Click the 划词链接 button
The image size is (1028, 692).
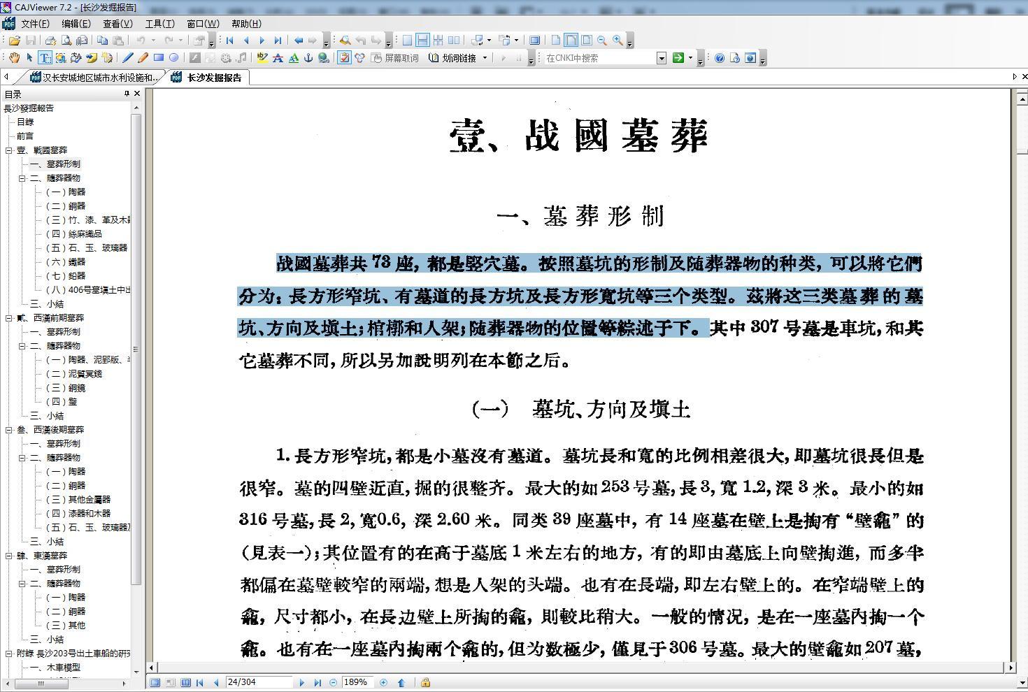tap(452, 58)
